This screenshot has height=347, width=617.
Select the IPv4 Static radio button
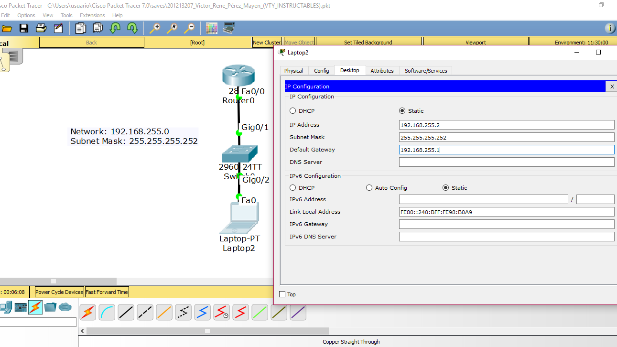coord(402,111)
